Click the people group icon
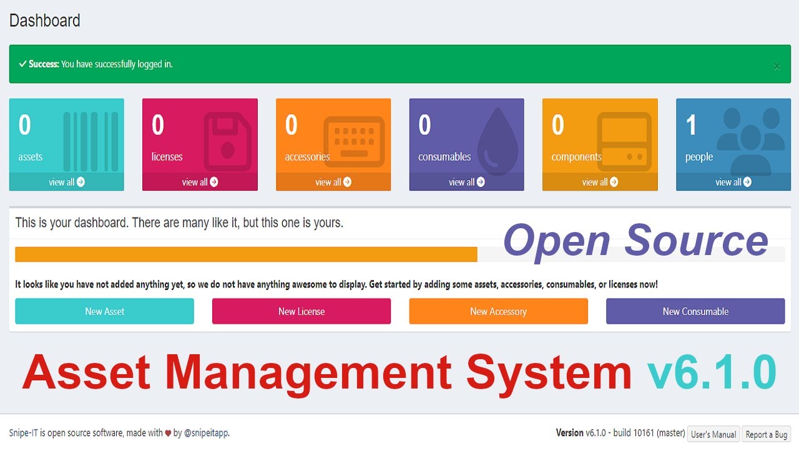 point(751,142)
